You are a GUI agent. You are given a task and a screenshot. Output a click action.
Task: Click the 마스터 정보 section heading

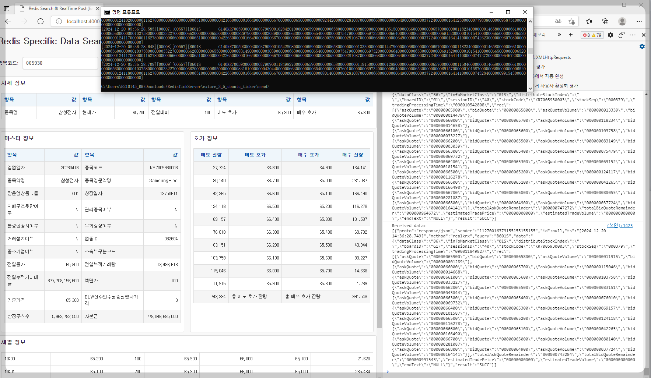[x=19, y=138]
